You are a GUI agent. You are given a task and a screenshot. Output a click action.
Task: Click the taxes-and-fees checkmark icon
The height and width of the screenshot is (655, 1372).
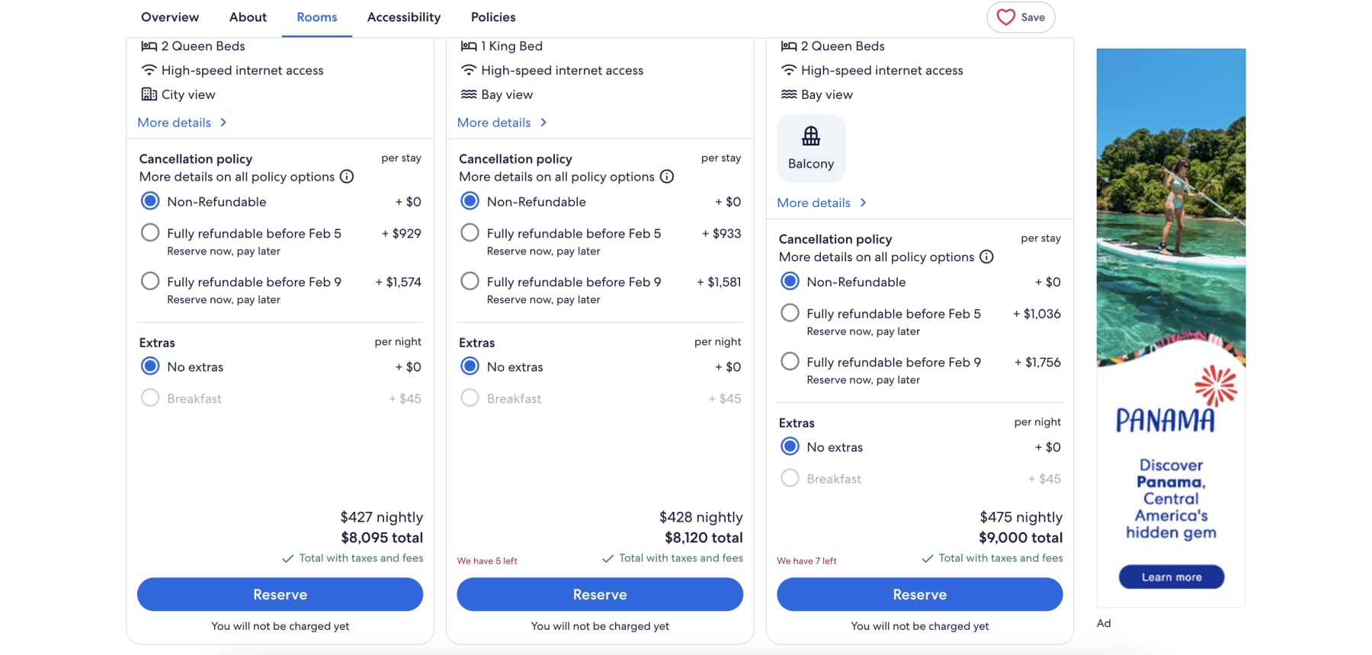pos(288,558)
